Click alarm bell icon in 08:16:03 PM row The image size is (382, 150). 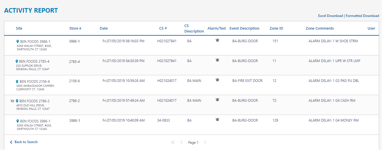(x=217, y=41)
